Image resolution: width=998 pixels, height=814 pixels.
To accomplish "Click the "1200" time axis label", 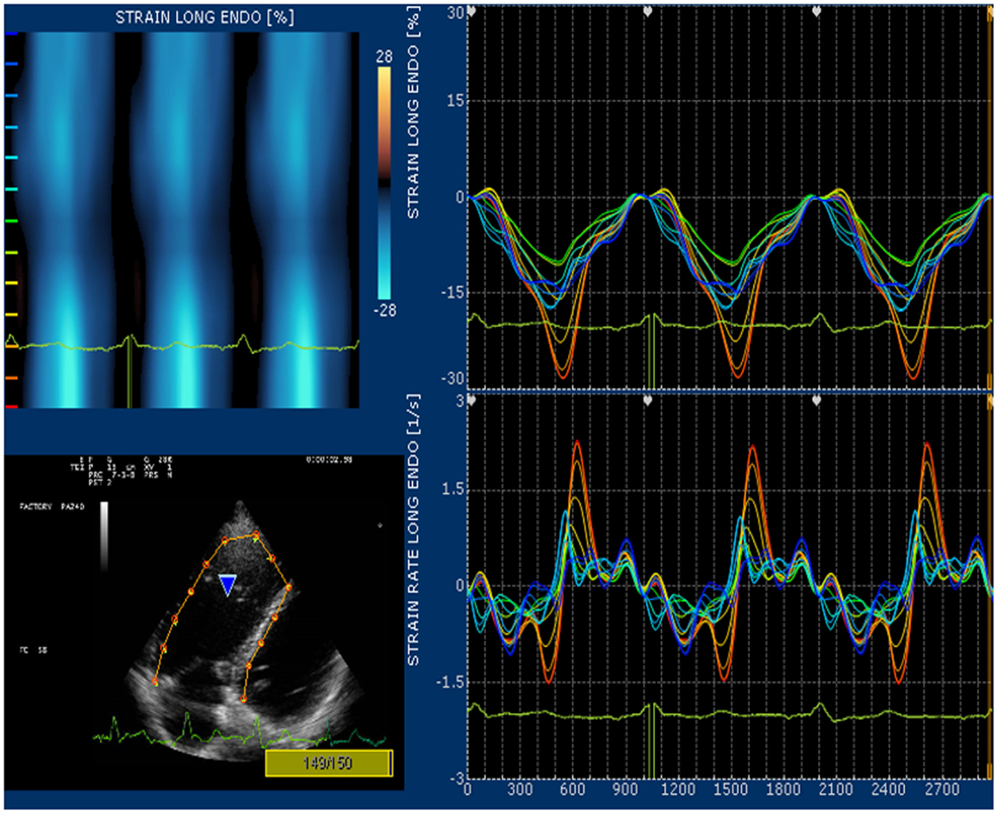I will pos(678,790).
